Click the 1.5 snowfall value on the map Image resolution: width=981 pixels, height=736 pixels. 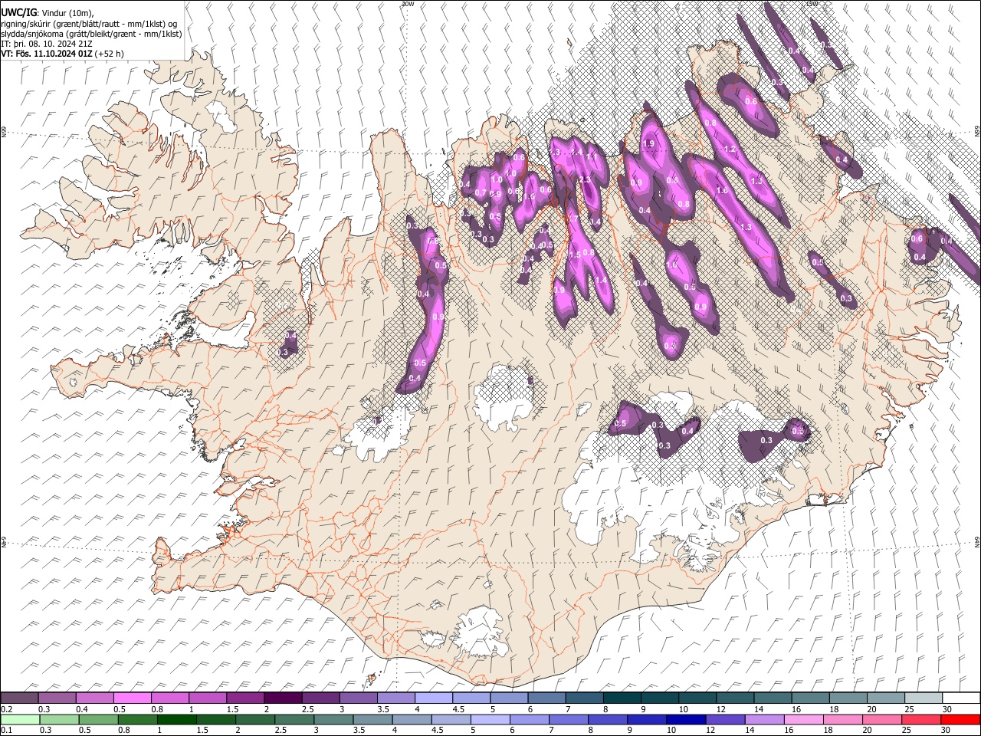575,255
